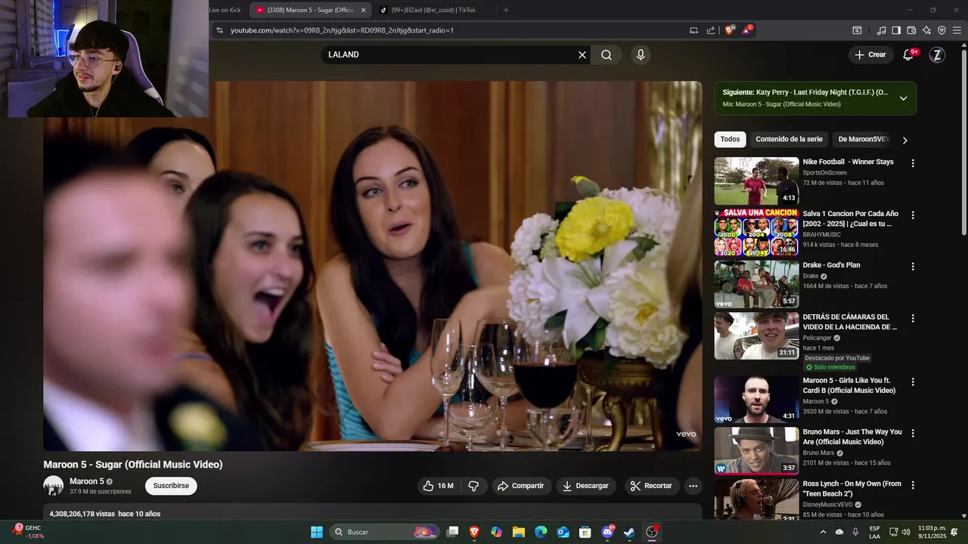
Task: Click Brave Shields lion icon
Action: (730, 30)
